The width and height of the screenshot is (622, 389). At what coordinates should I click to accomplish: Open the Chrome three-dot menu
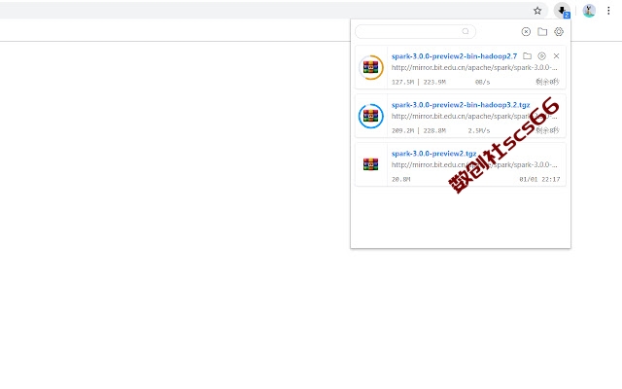point(608,11)
